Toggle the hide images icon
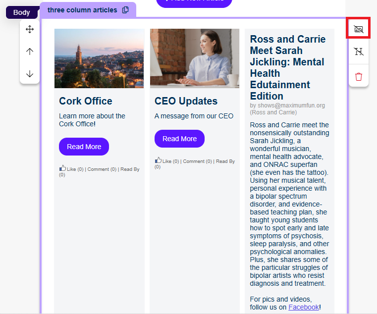Viewport: 377px width, 314px height. tap(359, 29)
